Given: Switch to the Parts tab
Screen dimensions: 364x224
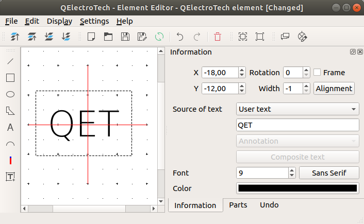Looking at the screenshot, I should 238,205.
